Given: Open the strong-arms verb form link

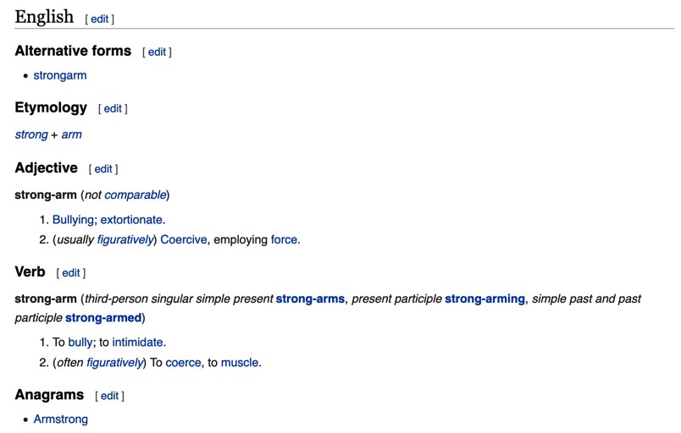Looking at the screenshot, I should click(x=310, y=299).
